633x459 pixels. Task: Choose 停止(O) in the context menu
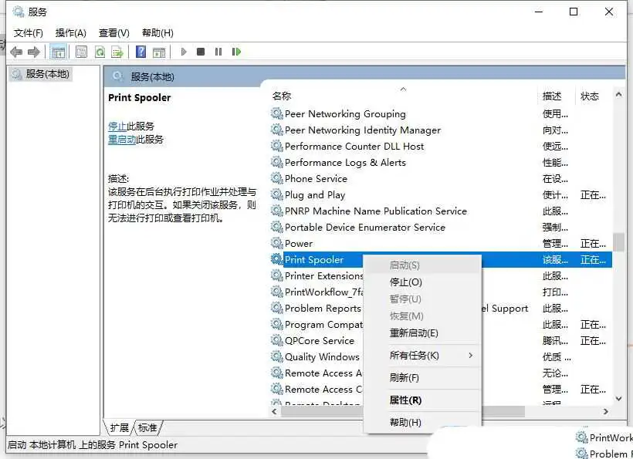(405, 282)
